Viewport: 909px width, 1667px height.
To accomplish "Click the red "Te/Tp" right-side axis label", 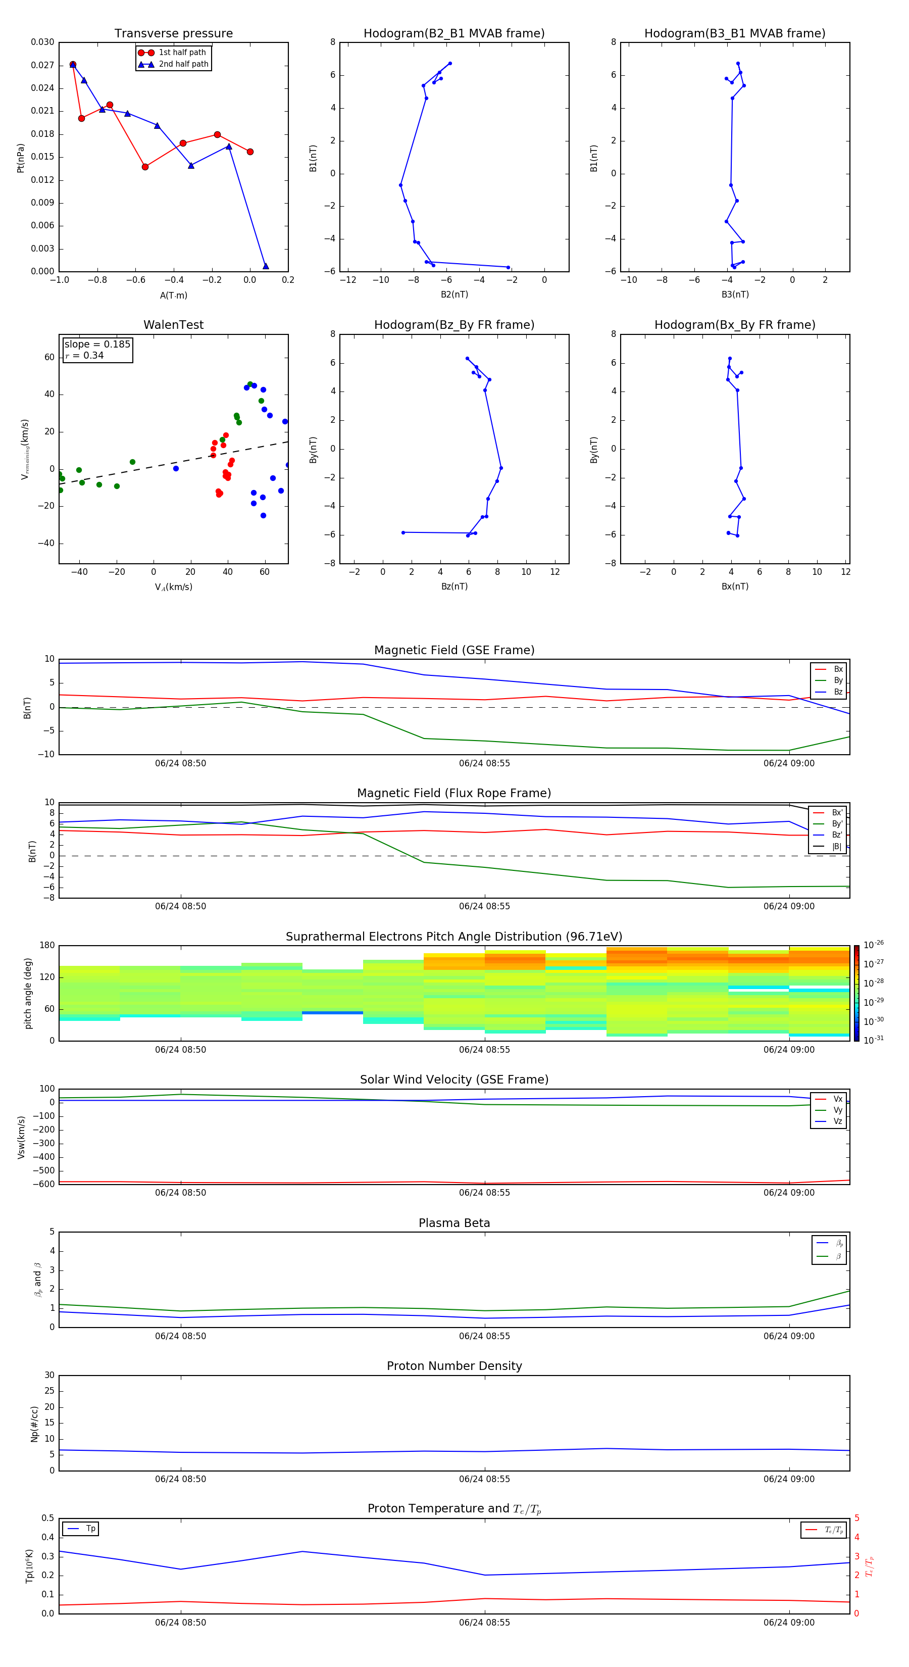I will 869,1566.
